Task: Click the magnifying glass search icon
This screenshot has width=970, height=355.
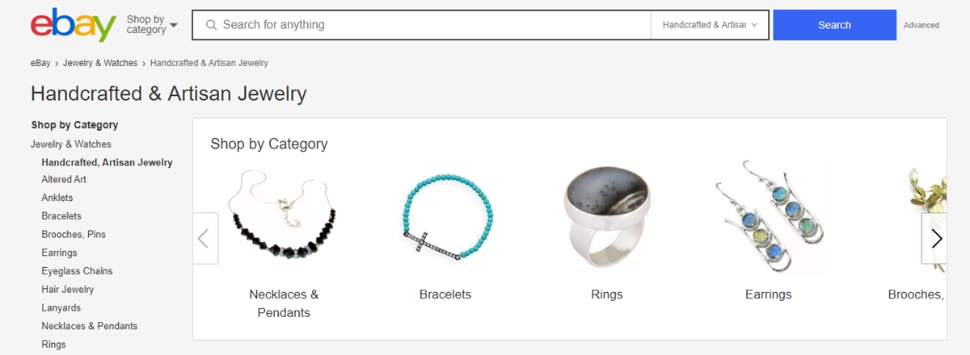Action: [x=212, y=25]
